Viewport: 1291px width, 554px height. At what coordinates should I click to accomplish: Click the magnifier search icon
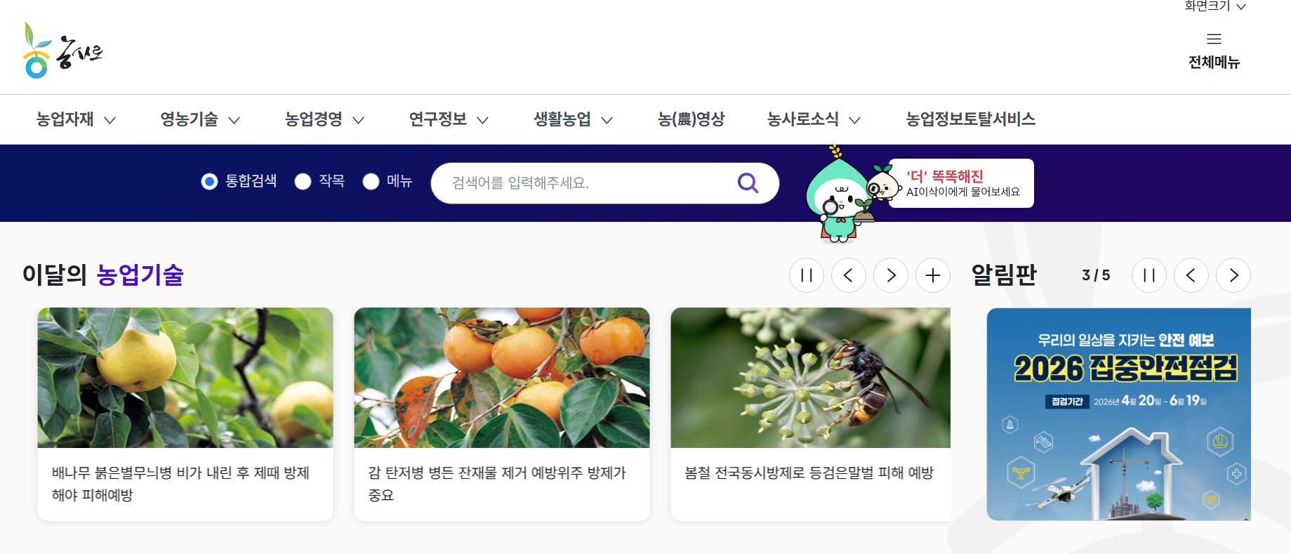click(x=748, y=183)
